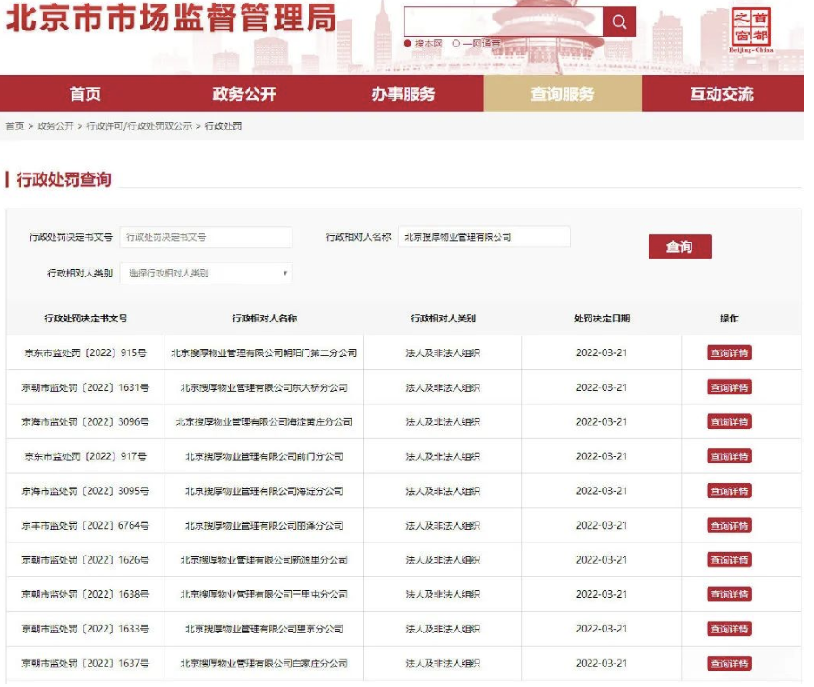
Task: Open 查询详情 for 京朝市监处罚〔2022〕1631号
Action: [730, 387]
